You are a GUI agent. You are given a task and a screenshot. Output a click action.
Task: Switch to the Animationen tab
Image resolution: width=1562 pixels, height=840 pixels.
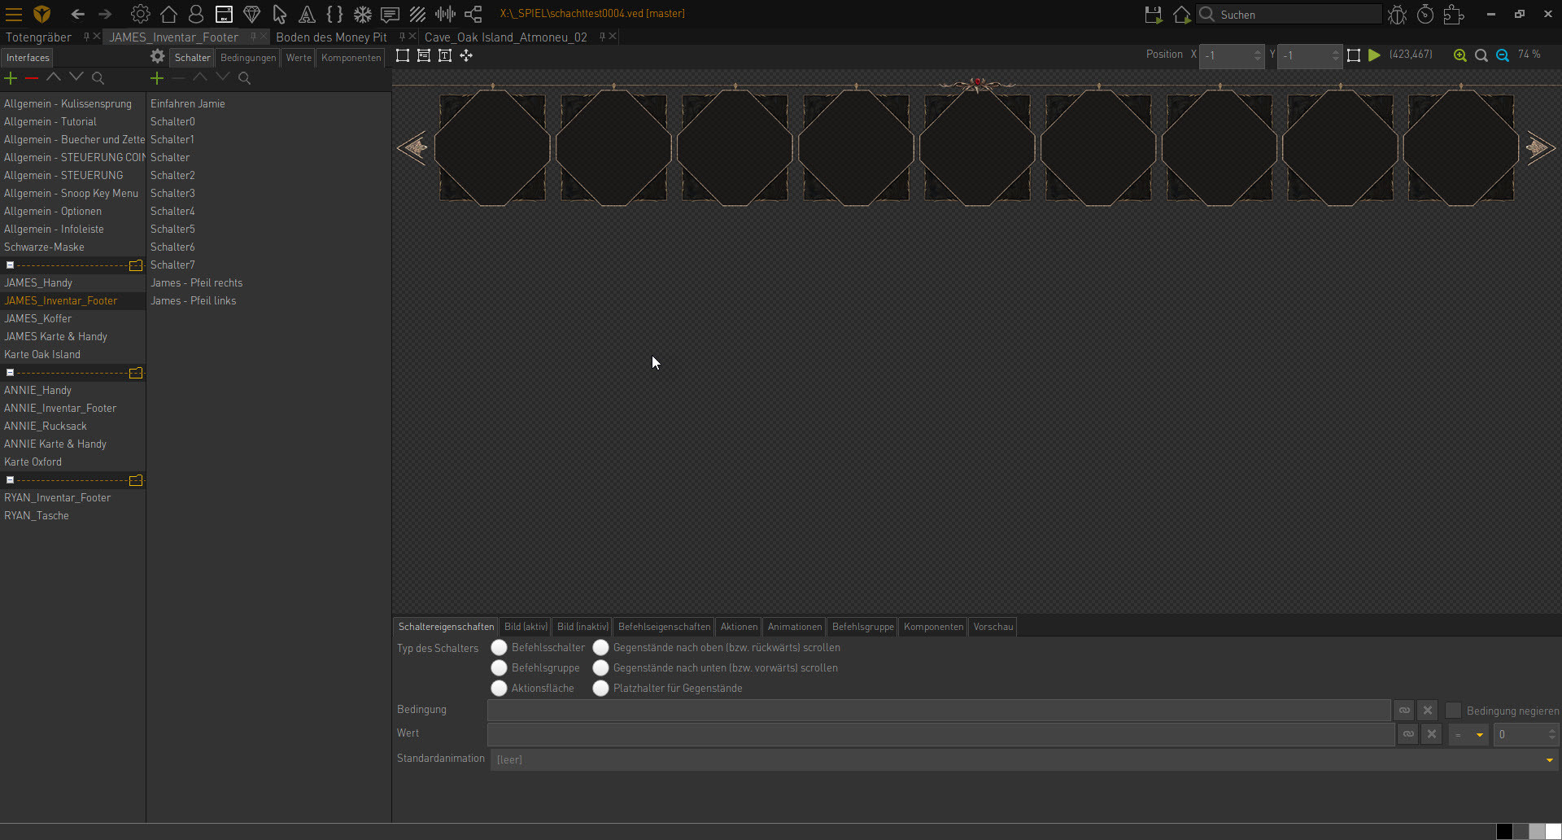click(x=793, y=627)
